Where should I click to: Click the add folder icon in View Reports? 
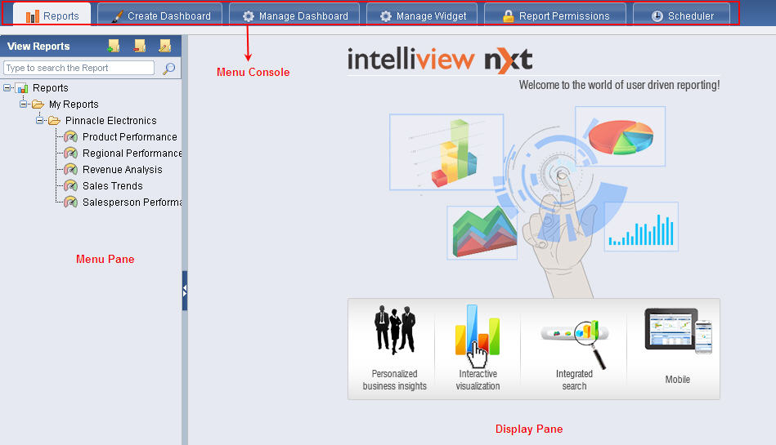click(x=114, y=46)
